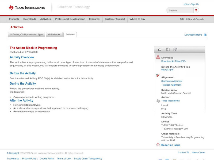Click 'Published on 07/19/2006' text

pyautogui.click(x=24, y=52)
